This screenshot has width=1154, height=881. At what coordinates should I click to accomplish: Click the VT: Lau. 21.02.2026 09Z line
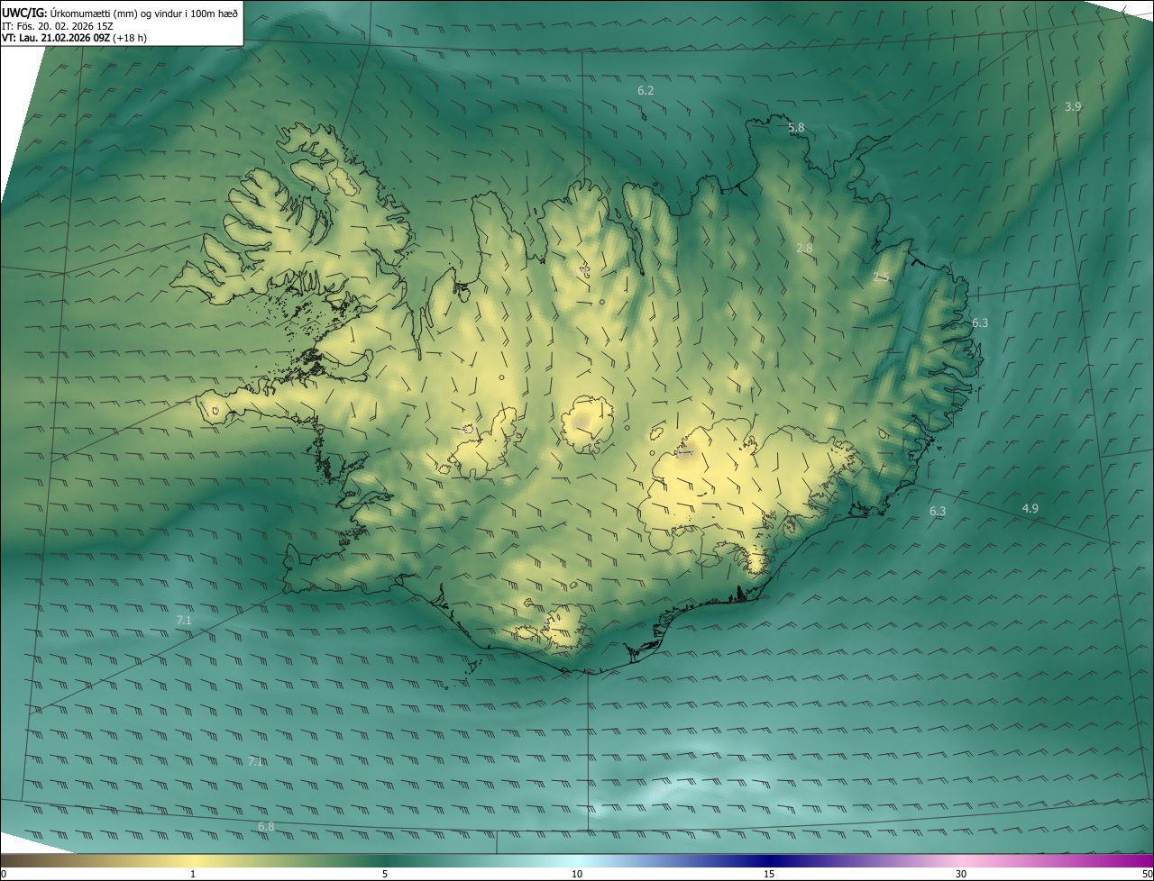[x=74, y=38]
